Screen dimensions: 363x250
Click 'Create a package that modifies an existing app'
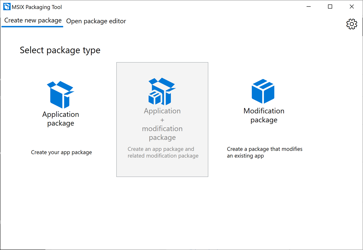(264, 152)
